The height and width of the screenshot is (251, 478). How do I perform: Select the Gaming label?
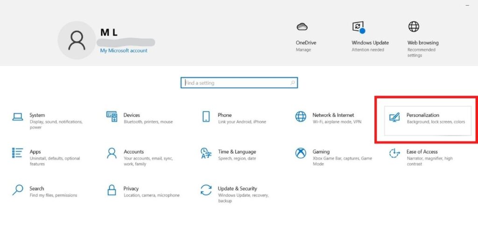point(321,152)
